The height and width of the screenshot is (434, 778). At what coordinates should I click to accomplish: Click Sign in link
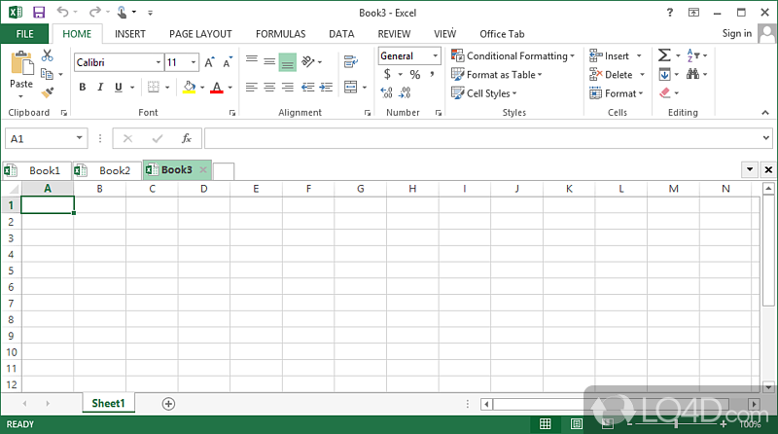point(737,33)
